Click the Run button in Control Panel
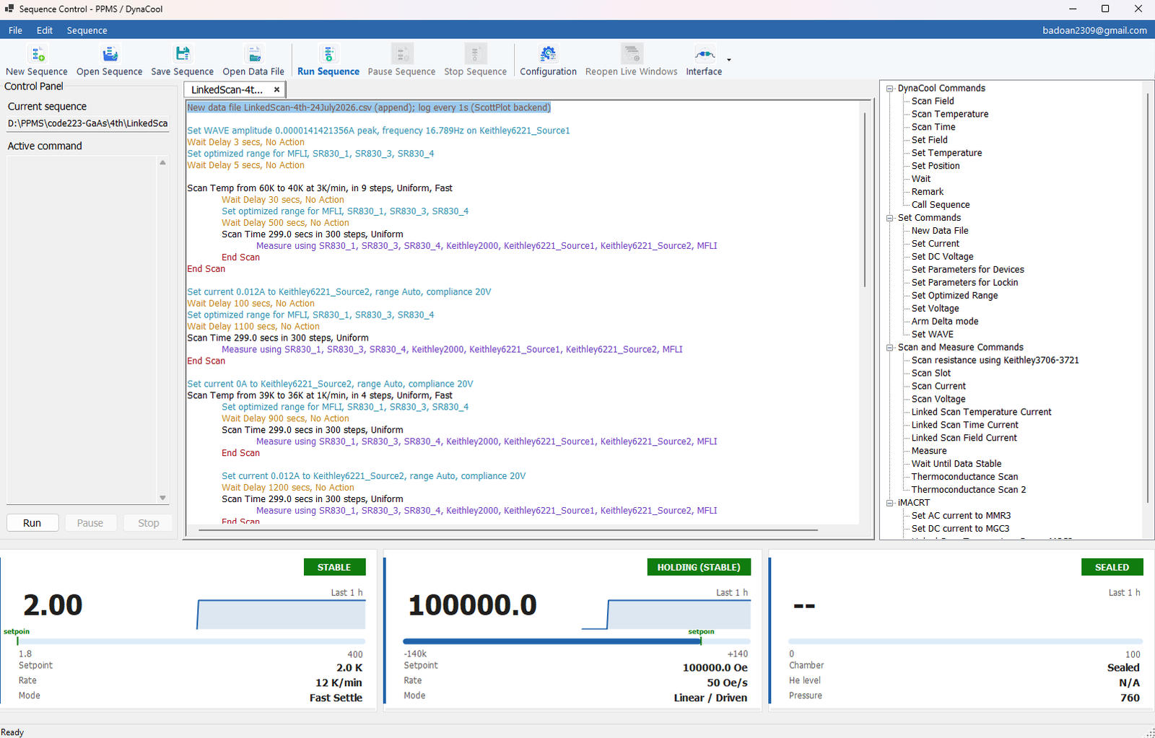 tap(32, 523)
